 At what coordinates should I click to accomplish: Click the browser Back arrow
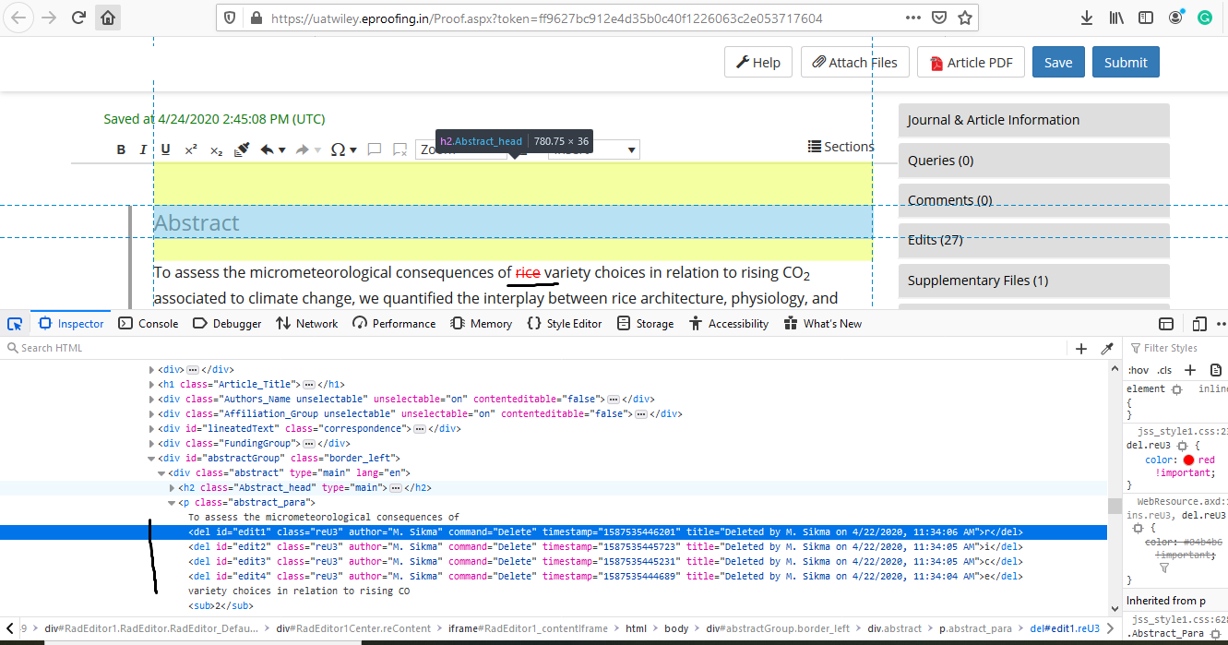click(18, 18)
